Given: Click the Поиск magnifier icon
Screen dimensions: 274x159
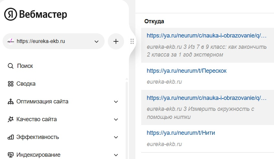Looking at the screenshot, I should point(11,66).
